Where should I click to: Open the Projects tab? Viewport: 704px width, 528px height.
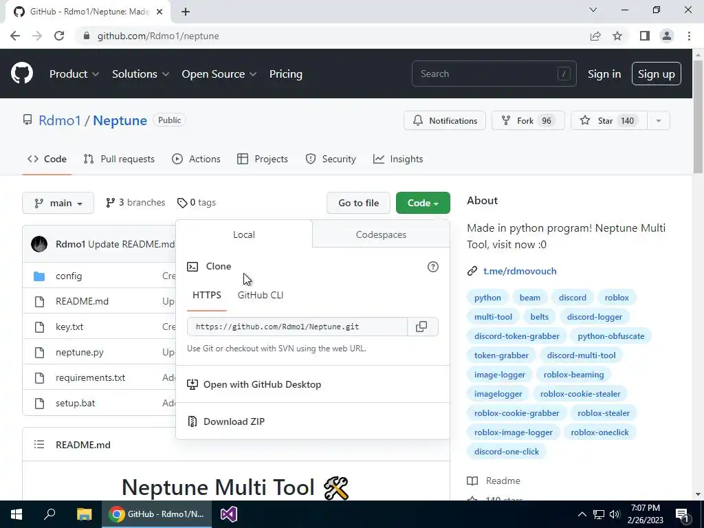(x=263, y=159)
